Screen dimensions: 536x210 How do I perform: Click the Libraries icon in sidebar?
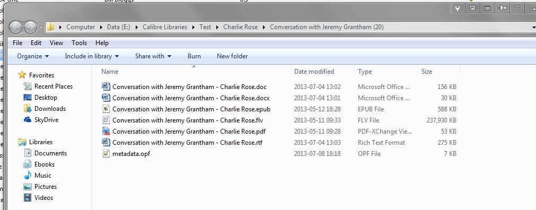pyautogui.click(x=22, y=142)
